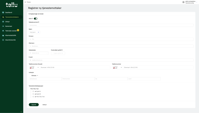Toggle the Aktiv switch off

pyautogui.click(x=36, y=19)
